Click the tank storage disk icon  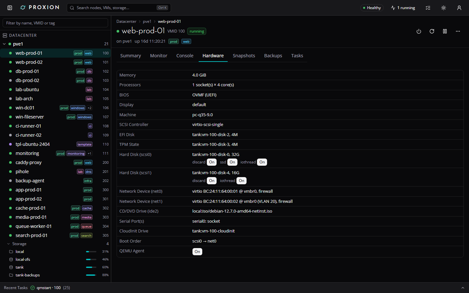pyautogui.click(x=11, y=267)
